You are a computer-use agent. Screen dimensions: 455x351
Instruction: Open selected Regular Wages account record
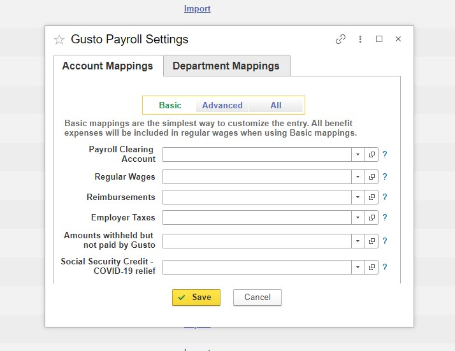[372, 176]
